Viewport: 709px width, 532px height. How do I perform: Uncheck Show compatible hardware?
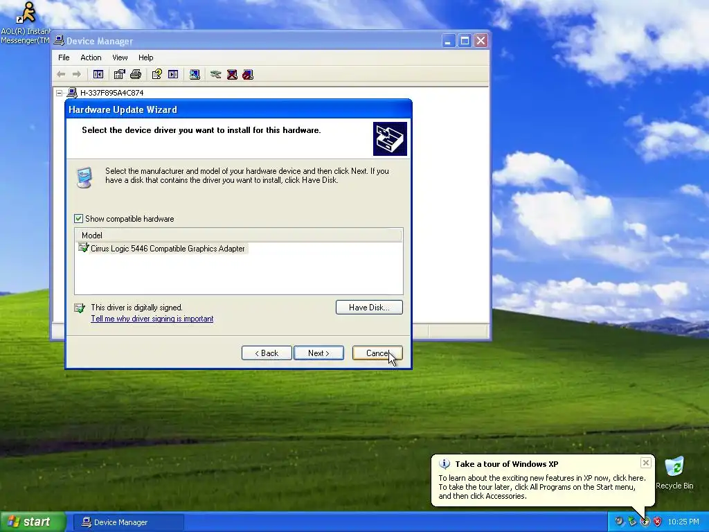click(79, 218)
